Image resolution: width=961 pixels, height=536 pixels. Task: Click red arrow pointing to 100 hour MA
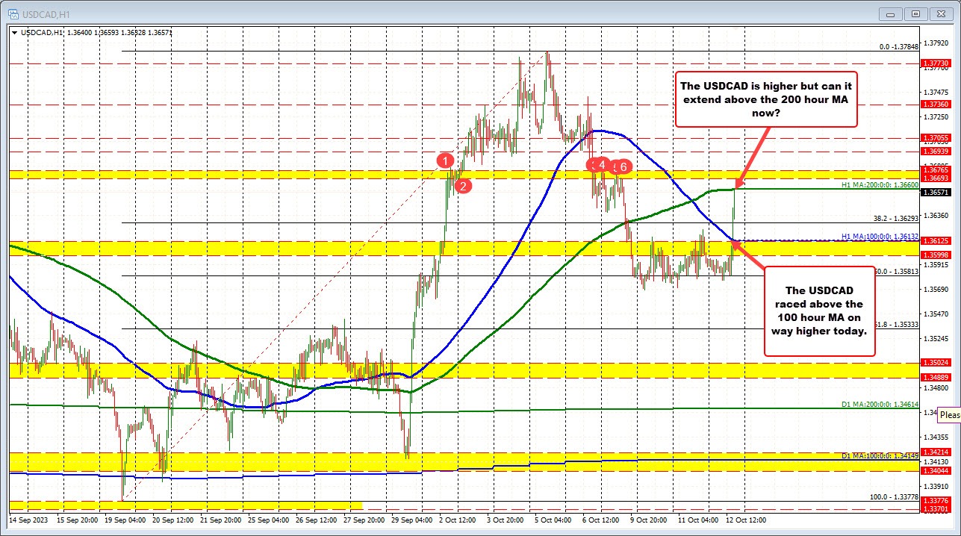point(750,254)
